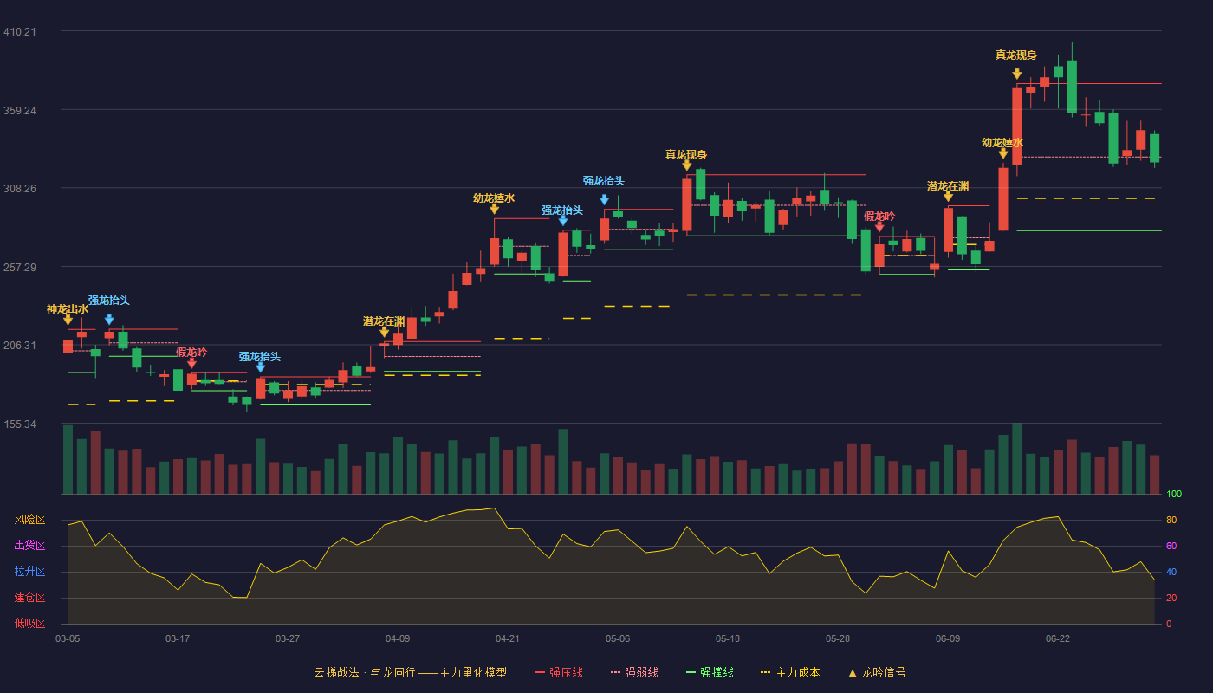Toggle the 龙吟信号 legend series

[x=877, y=672]
